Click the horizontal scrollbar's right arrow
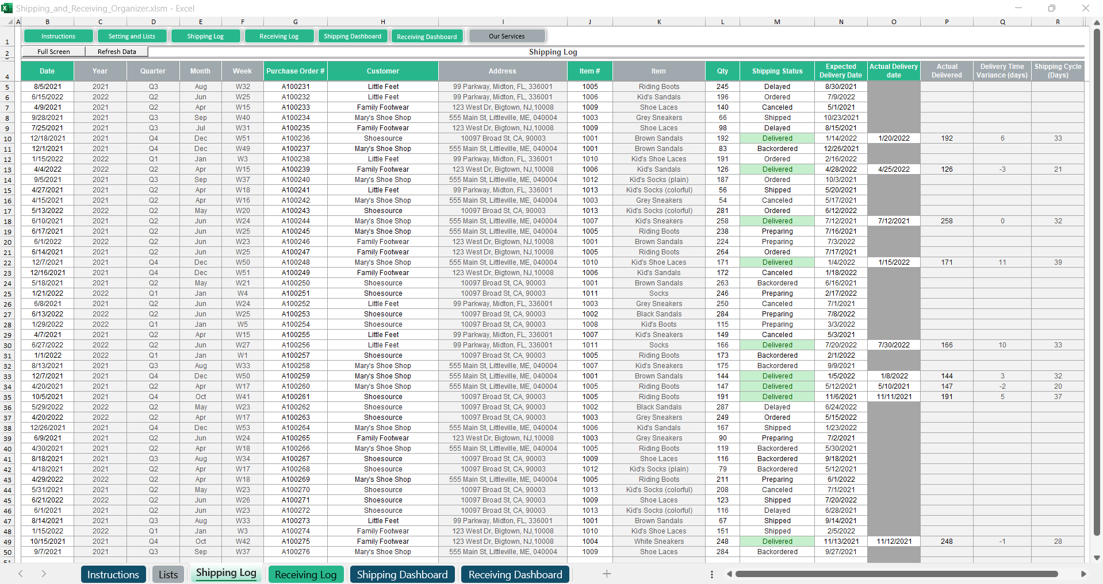 (1083, 574)
